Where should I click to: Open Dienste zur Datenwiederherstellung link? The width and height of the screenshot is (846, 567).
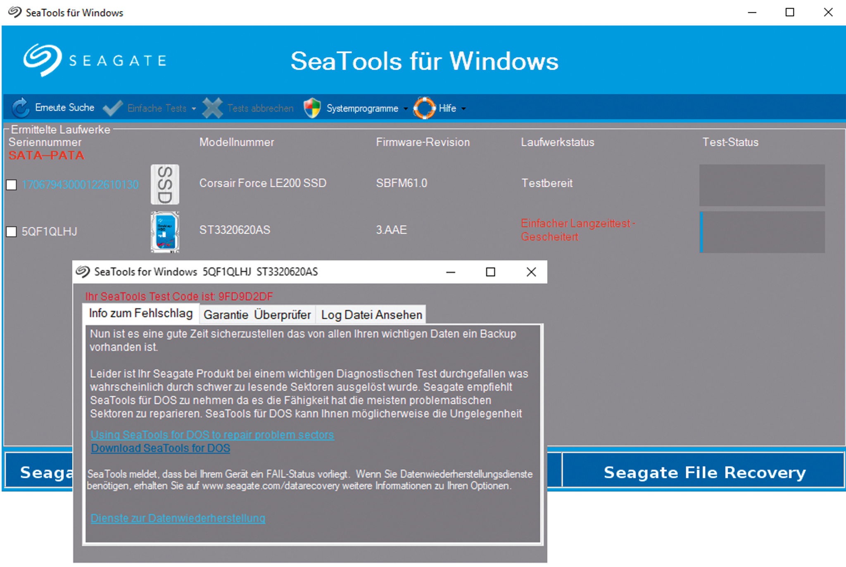tap(178, 518)
